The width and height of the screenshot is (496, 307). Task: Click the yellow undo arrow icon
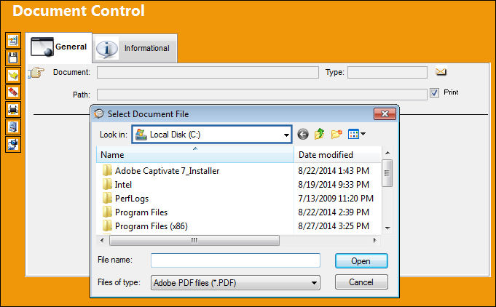tap(13, 75)
